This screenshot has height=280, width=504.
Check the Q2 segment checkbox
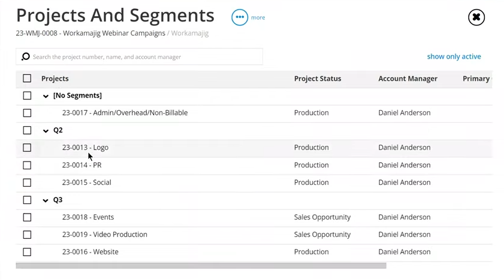coord(27,130)
